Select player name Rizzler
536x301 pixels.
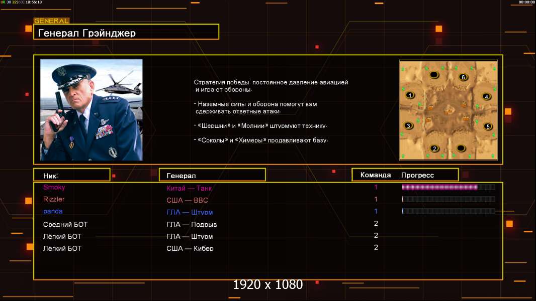pos(54,199)
